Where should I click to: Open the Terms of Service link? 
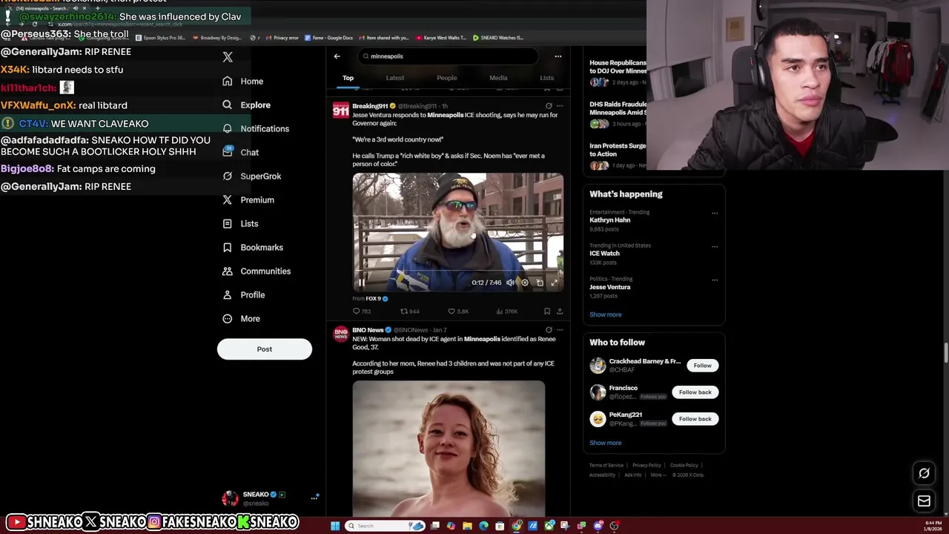pyautogui.click(x=606, y=466)
